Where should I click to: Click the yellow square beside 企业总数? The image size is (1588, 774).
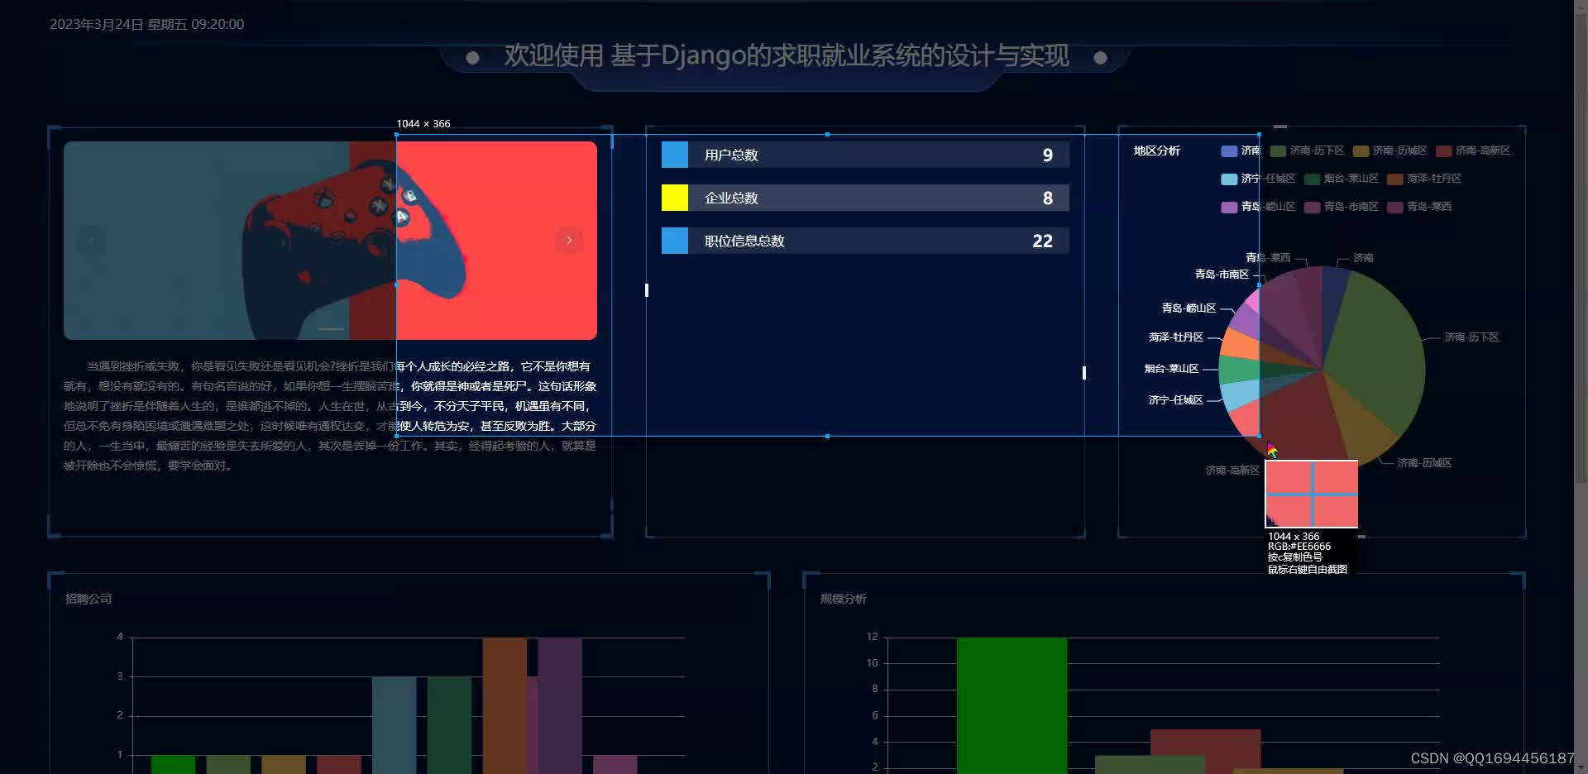point(675,198)
